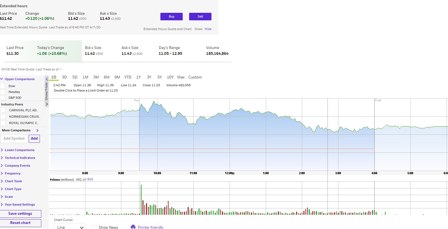
Task: Choose the Custom date range tab
Action: [195, 77]
